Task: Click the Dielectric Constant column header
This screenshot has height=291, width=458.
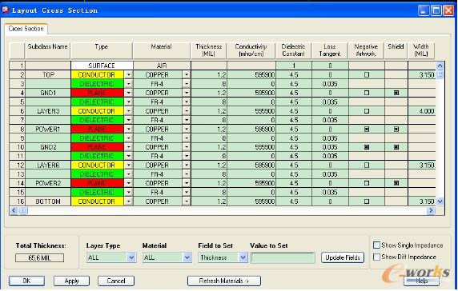Action: [293, 50]
